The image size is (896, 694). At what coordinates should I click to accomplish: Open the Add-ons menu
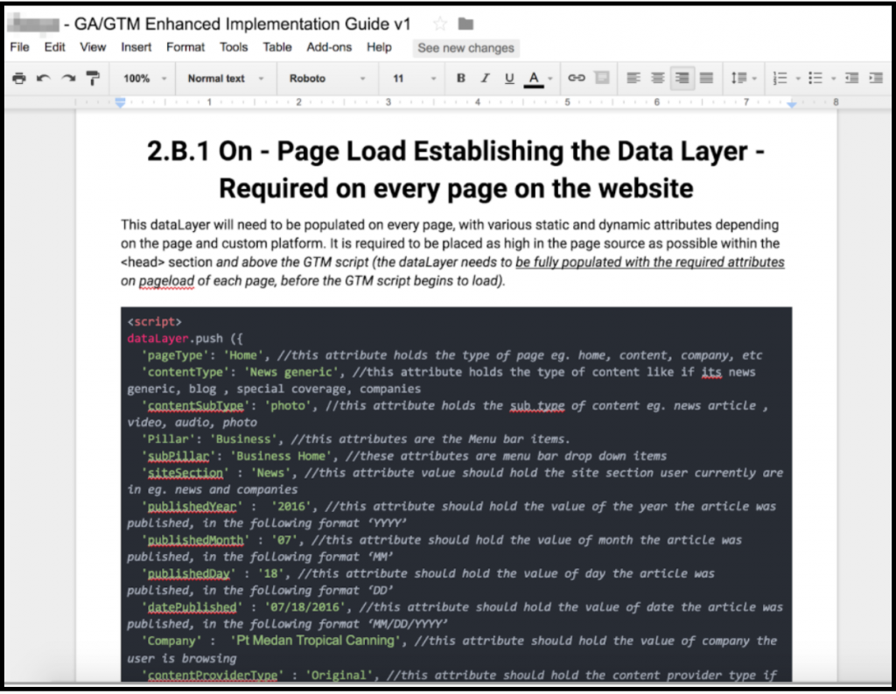click(x=329, y=47)
